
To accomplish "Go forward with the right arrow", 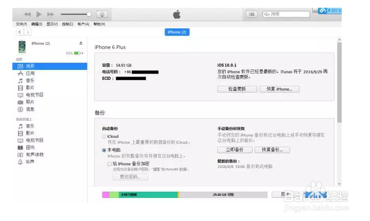I will coord(28,32).
